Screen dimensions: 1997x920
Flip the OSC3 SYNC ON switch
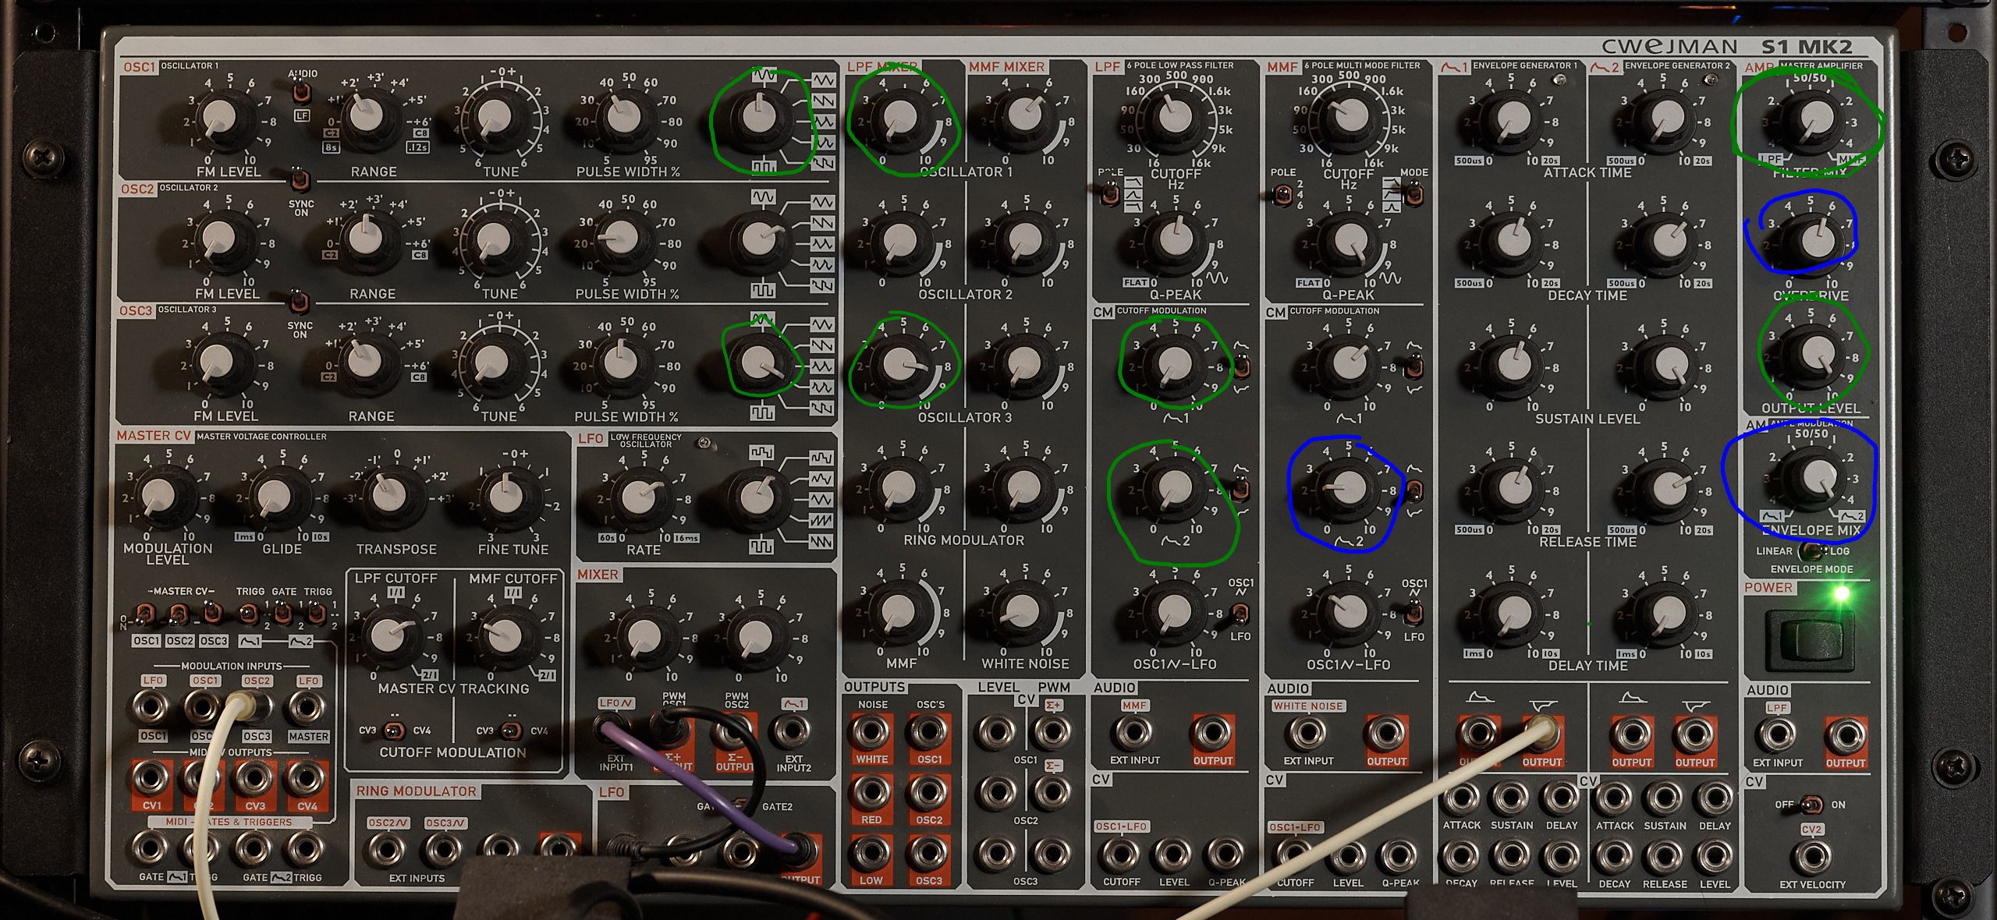(298, 301)
